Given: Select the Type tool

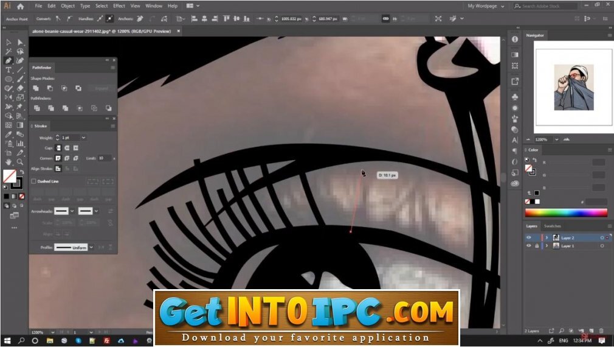Looking at the screenshot, I should pos(9,70).
